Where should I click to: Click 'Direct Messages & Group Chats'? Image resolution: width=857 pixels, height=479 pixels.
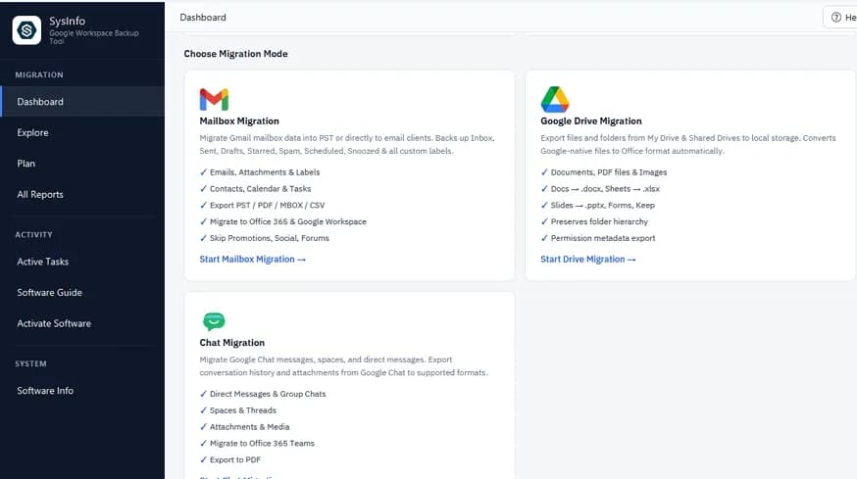(x=263, y=394)
